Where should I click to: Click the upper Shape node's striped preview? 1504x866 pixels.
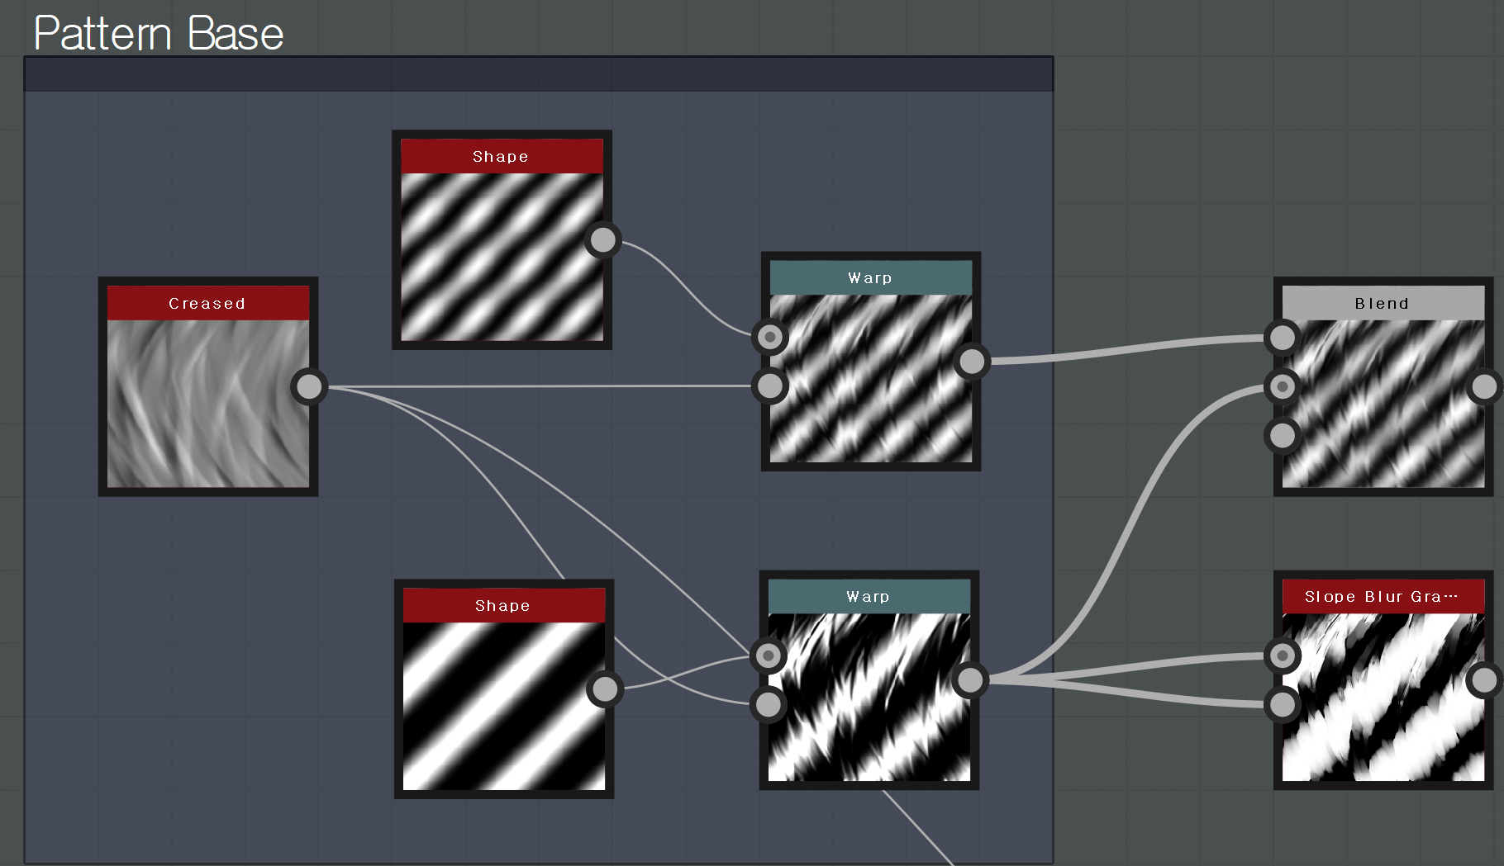[502, 257]
